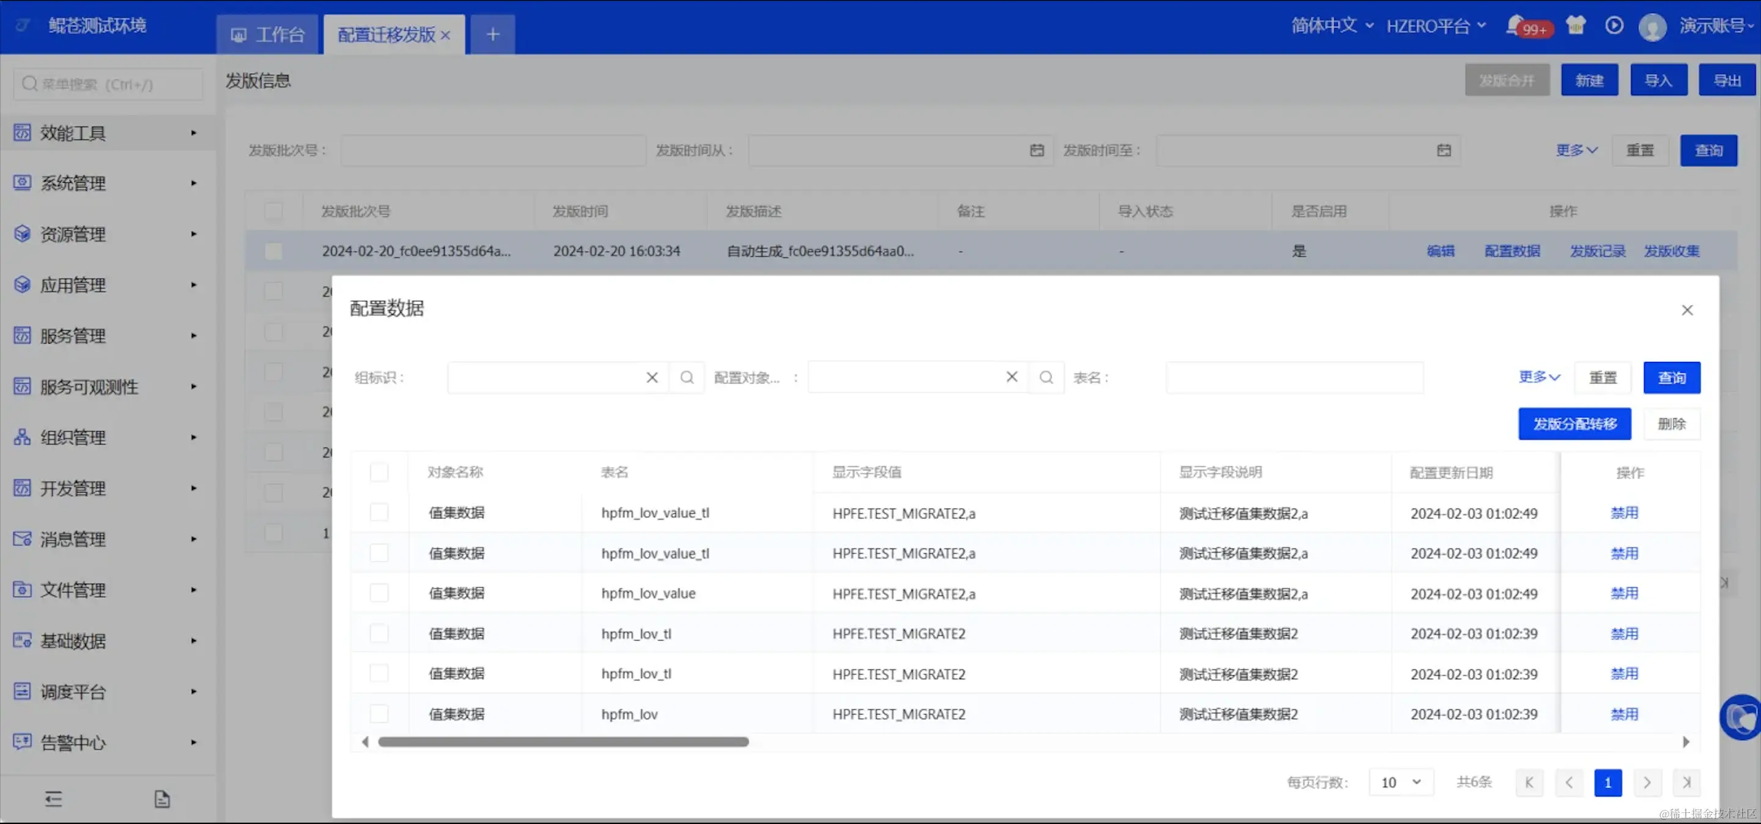Click the horizontal scrollbar under the table
Image resolution: width=1761 pixels, height=824 pixels.
tap(563, 742)
